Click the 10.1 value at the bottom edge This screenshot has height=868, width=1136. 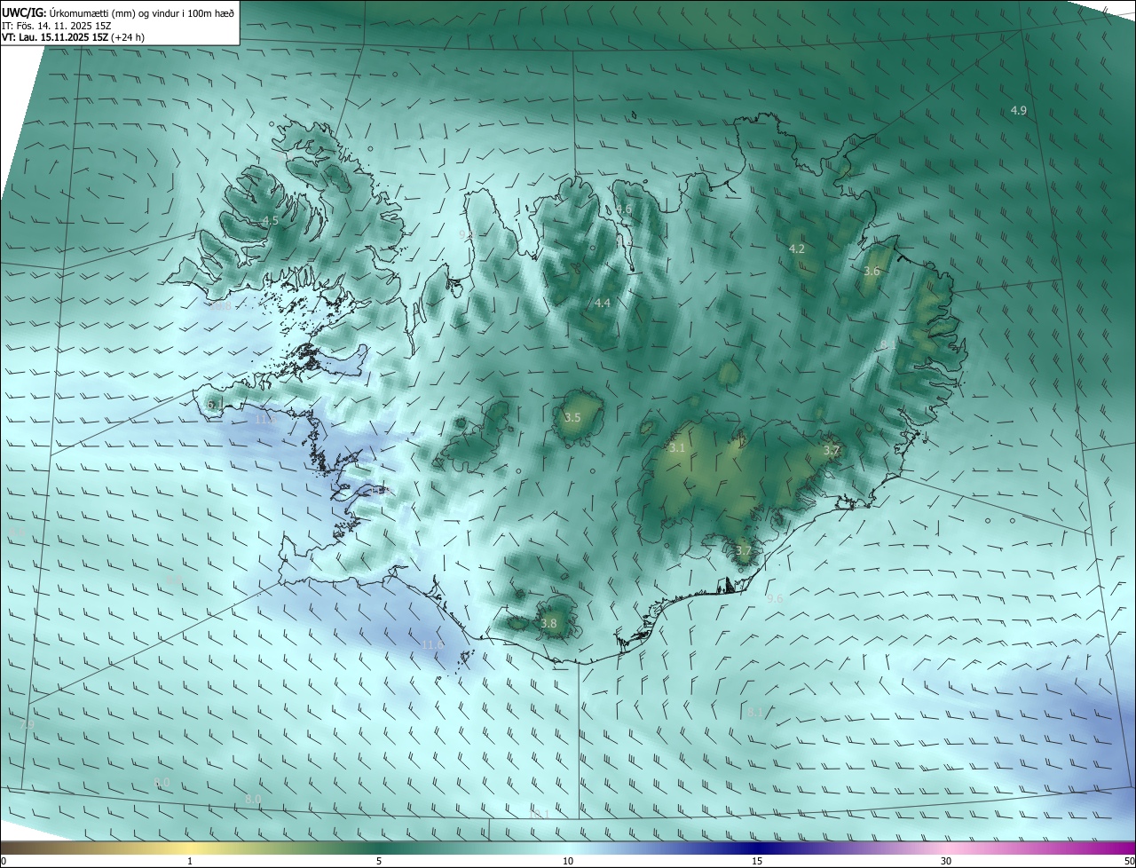pos(539,814)
